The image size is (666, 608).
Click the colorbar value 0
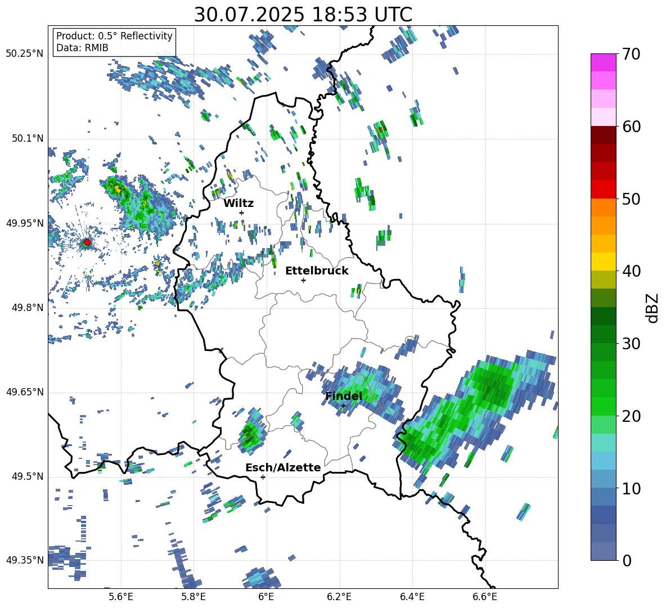627,560
